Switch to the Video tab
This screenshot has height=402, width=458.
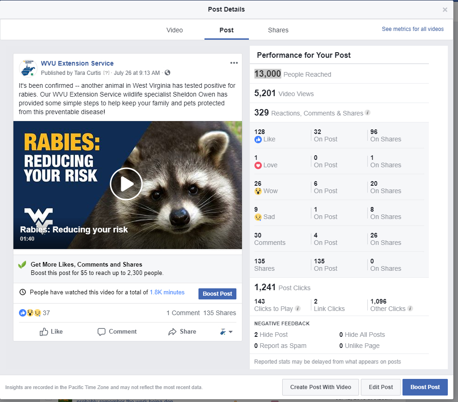coord(174,30)
